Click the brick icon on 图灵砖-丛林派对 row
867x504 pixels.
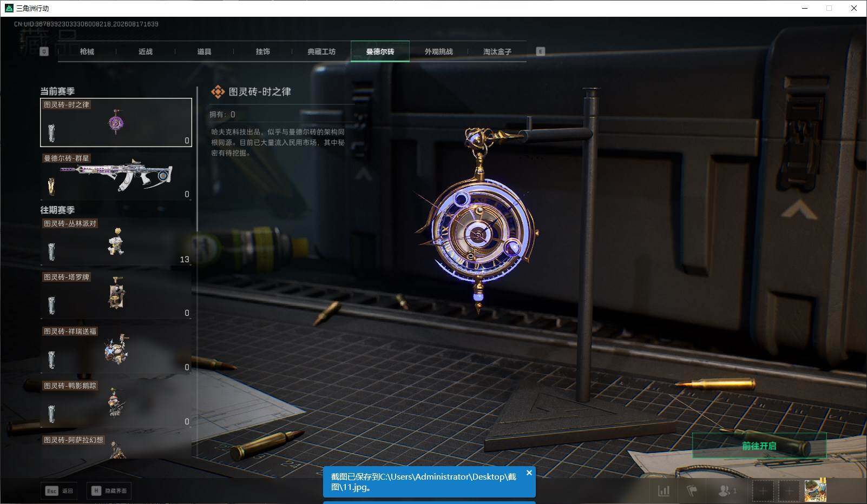point(51,251)
